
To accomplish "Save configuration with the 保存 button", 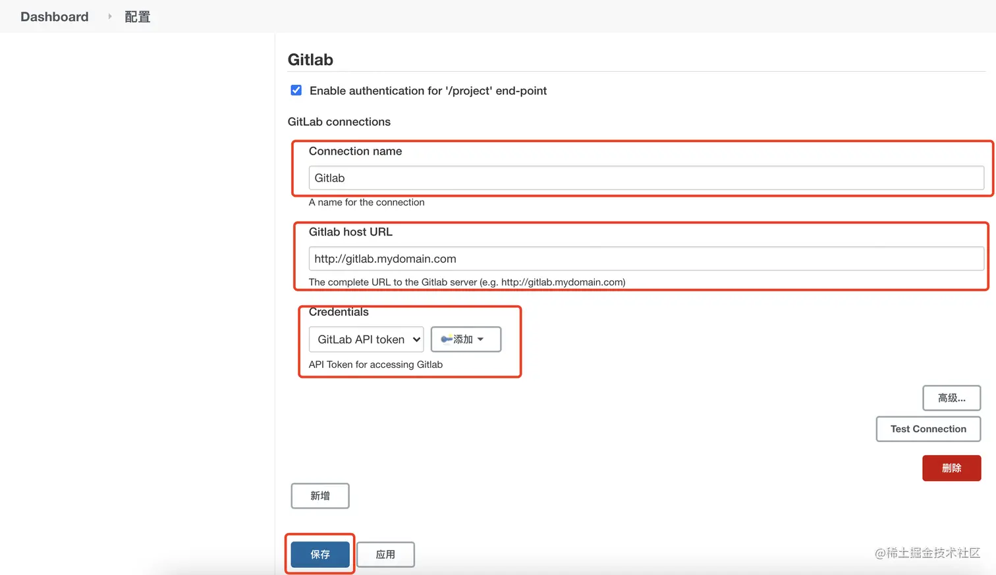I will [x=320, y=555].
